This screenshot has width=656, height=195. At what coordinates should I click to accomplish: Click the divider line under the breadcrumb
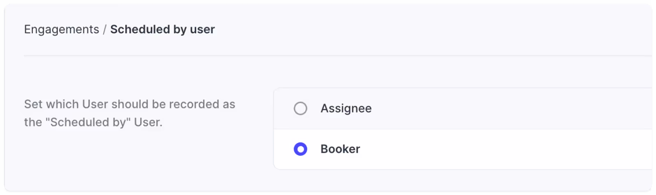tap(338, 55)
